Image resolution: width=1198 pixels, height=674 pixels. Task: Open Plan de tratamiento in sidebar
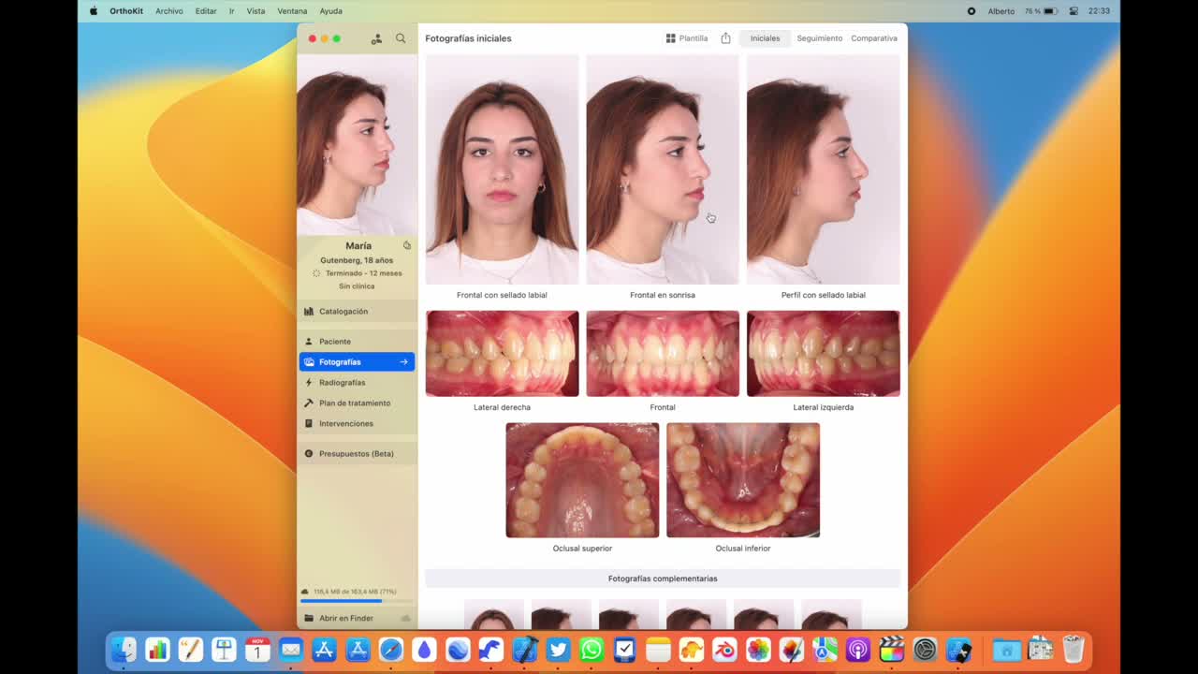358,403
